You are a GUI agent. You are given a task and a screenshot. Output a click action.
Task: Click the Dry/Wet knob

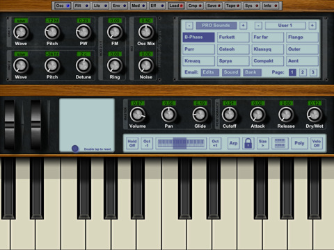click(x=315, y=115)
